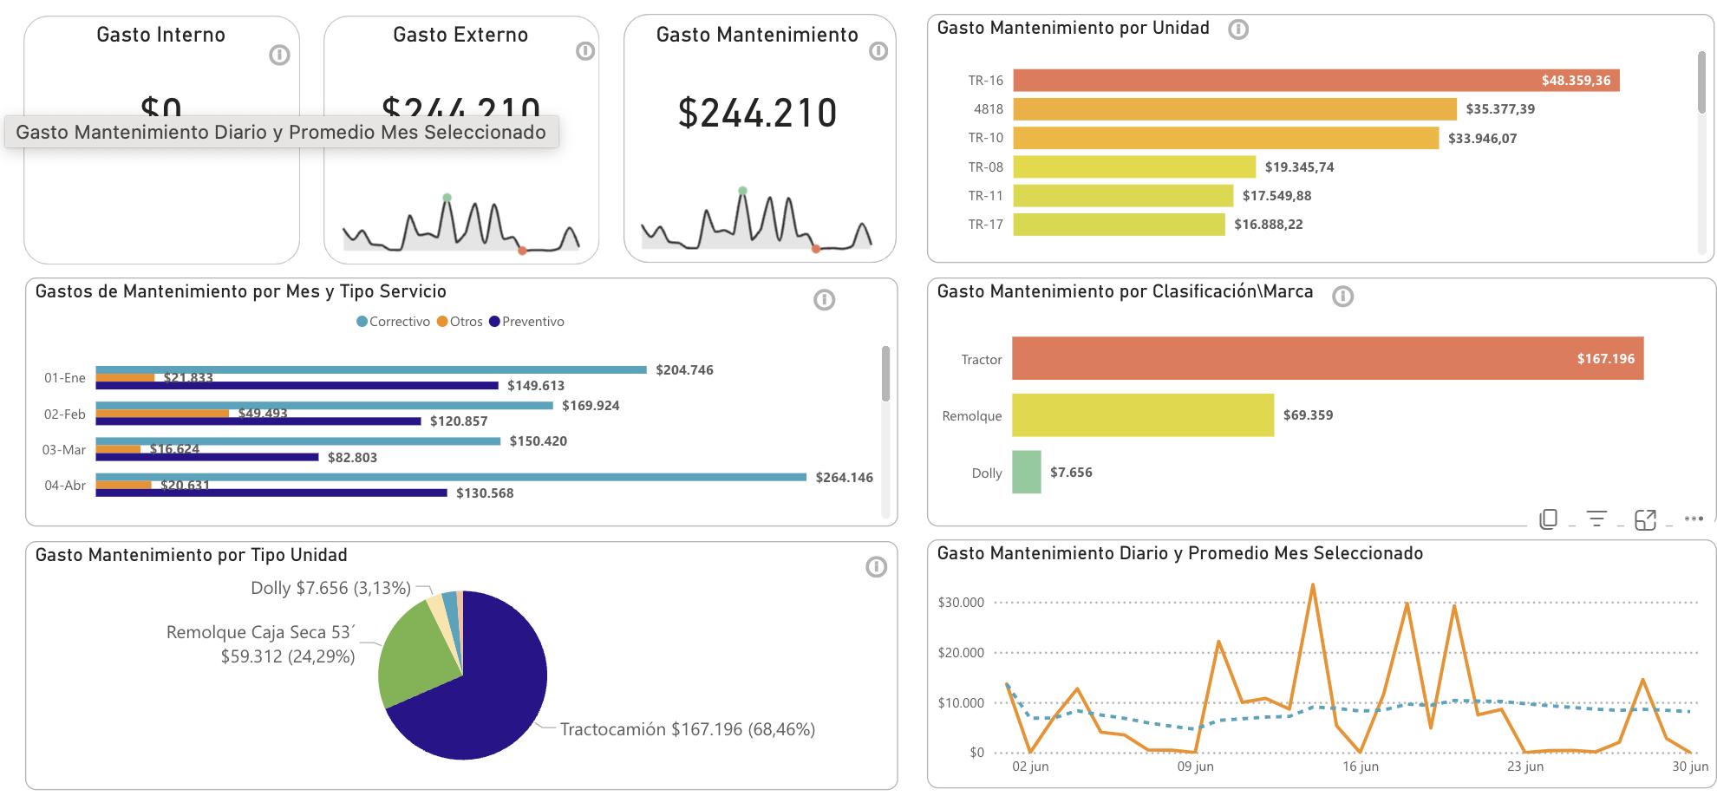This screenshot has height=796, width=1717.
Task: Open info icon for Gastos por Mes y Tipo Servicio
Action: [x=824, y=300]
